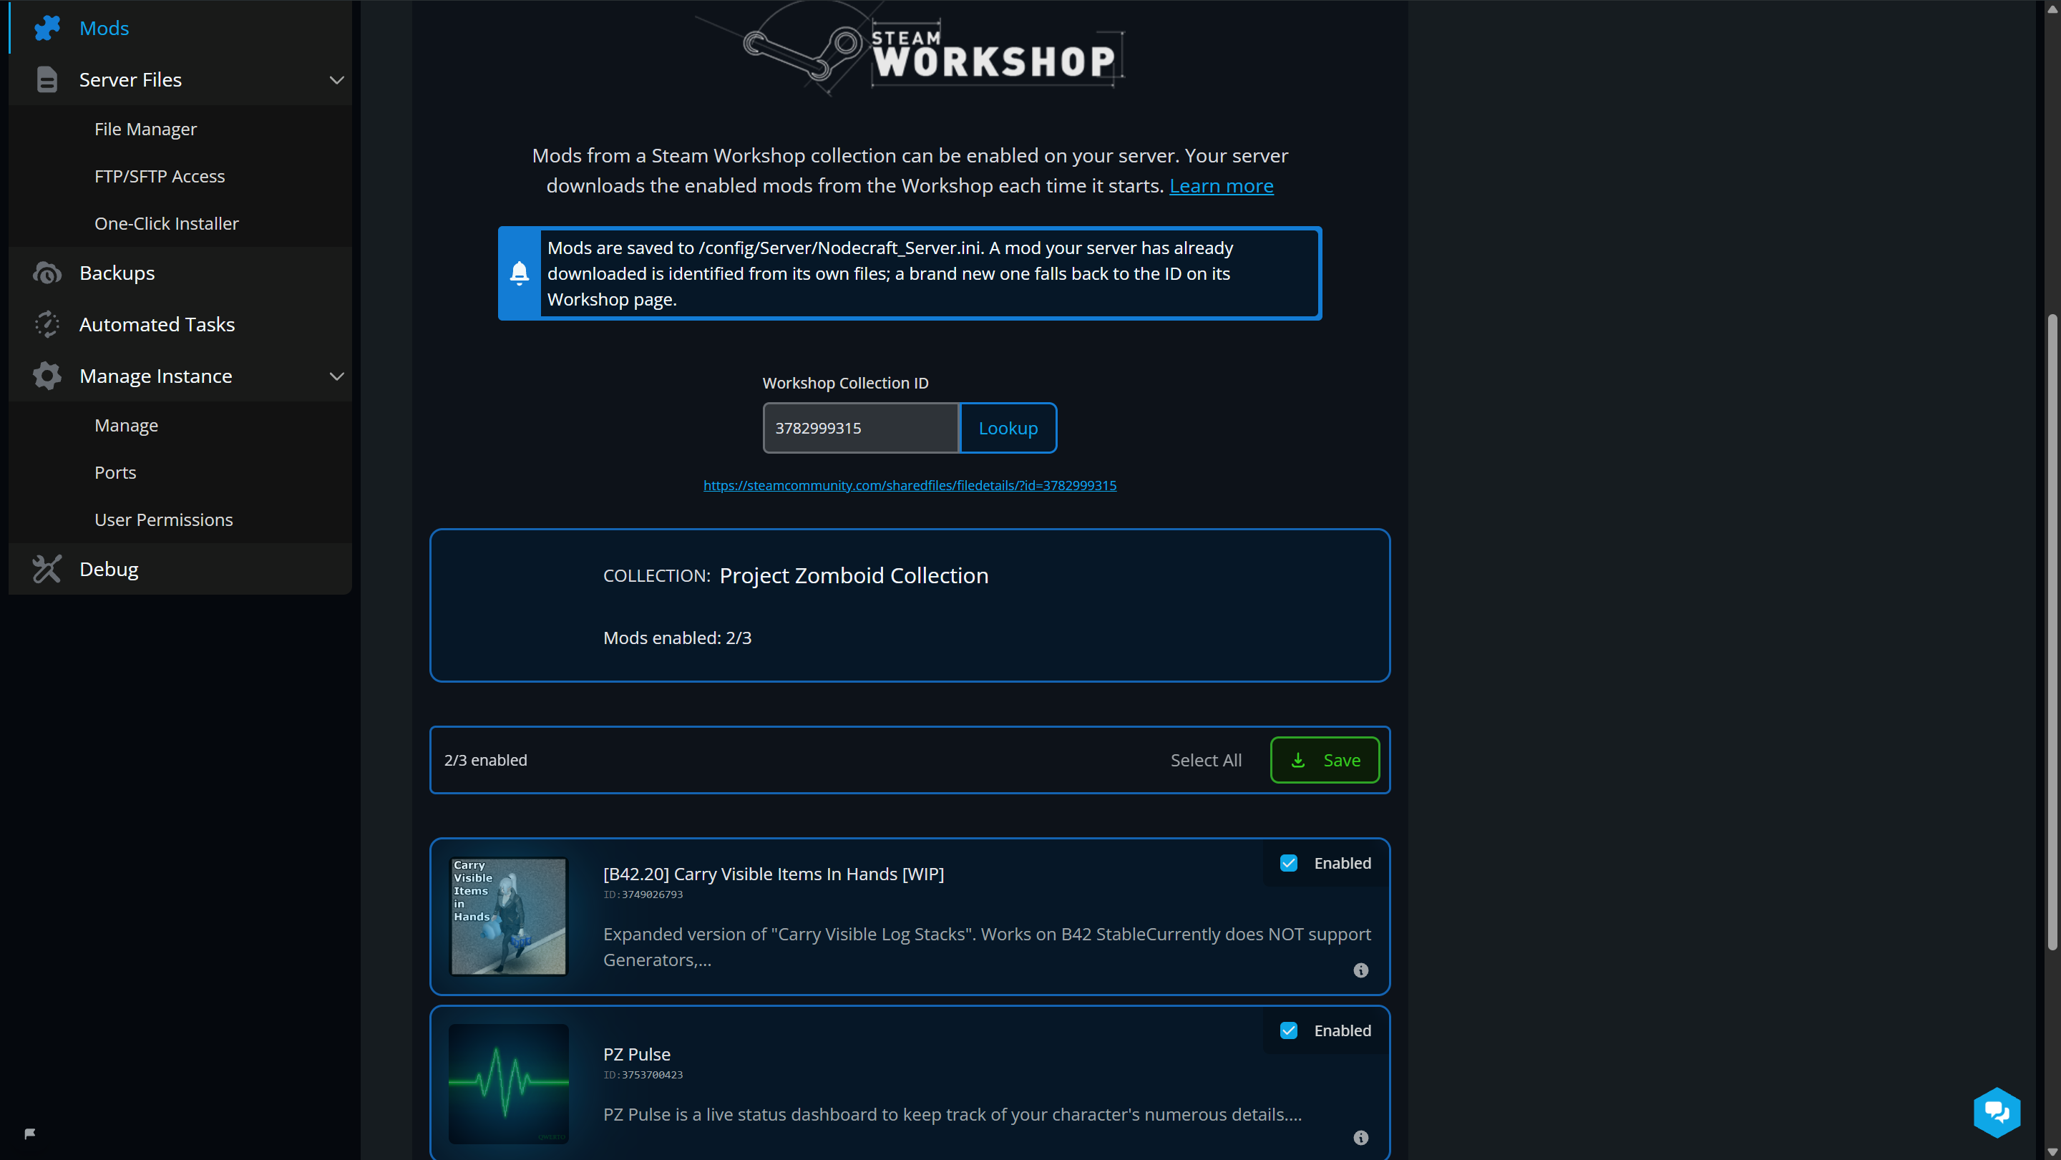Screen dimensions: 2061x1160
Task: Open the Manage sub-item
Action: (127, 425)
